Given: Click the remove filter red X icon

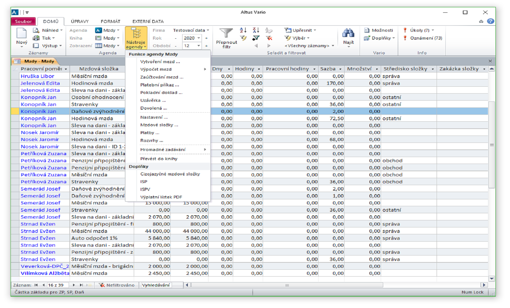Looking at the screenshot, I should (269, 38).
